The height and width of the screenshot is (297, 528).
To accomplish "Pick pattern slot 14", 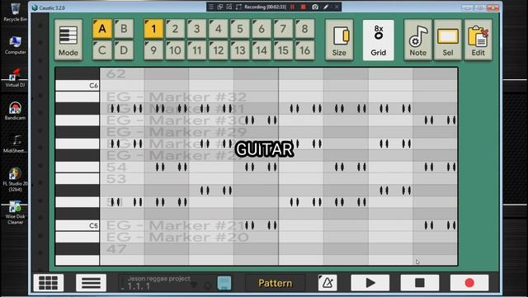I will [262, 50].
